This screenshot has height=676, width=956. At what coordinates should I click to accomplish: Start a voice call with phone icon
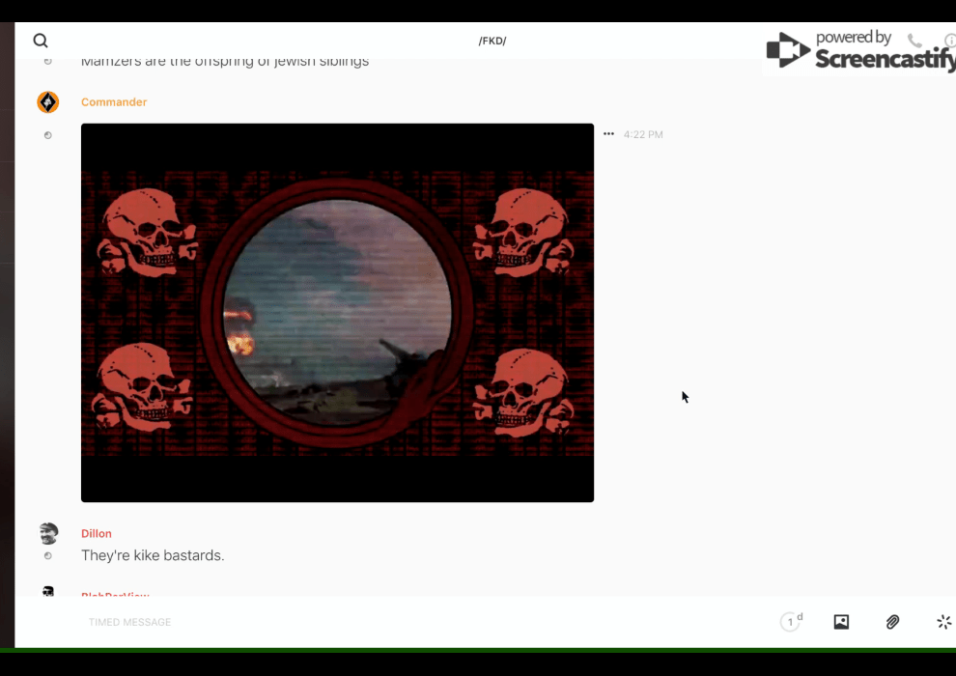[x=914, y=41]
